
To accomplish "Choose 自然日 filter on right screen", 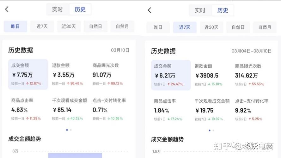I will pyautogui.click(x=238, y=27).
